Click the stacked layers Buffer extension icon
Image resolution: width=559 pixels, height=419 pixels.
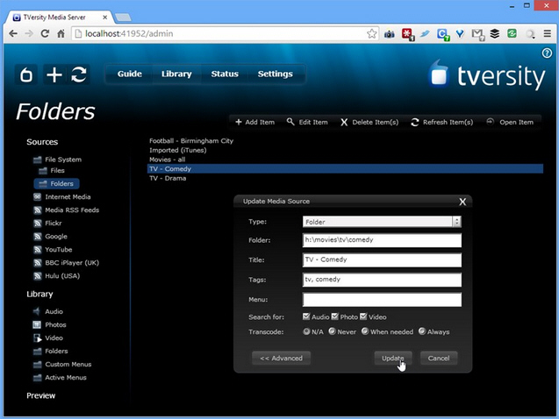click(x=494, y=34)
